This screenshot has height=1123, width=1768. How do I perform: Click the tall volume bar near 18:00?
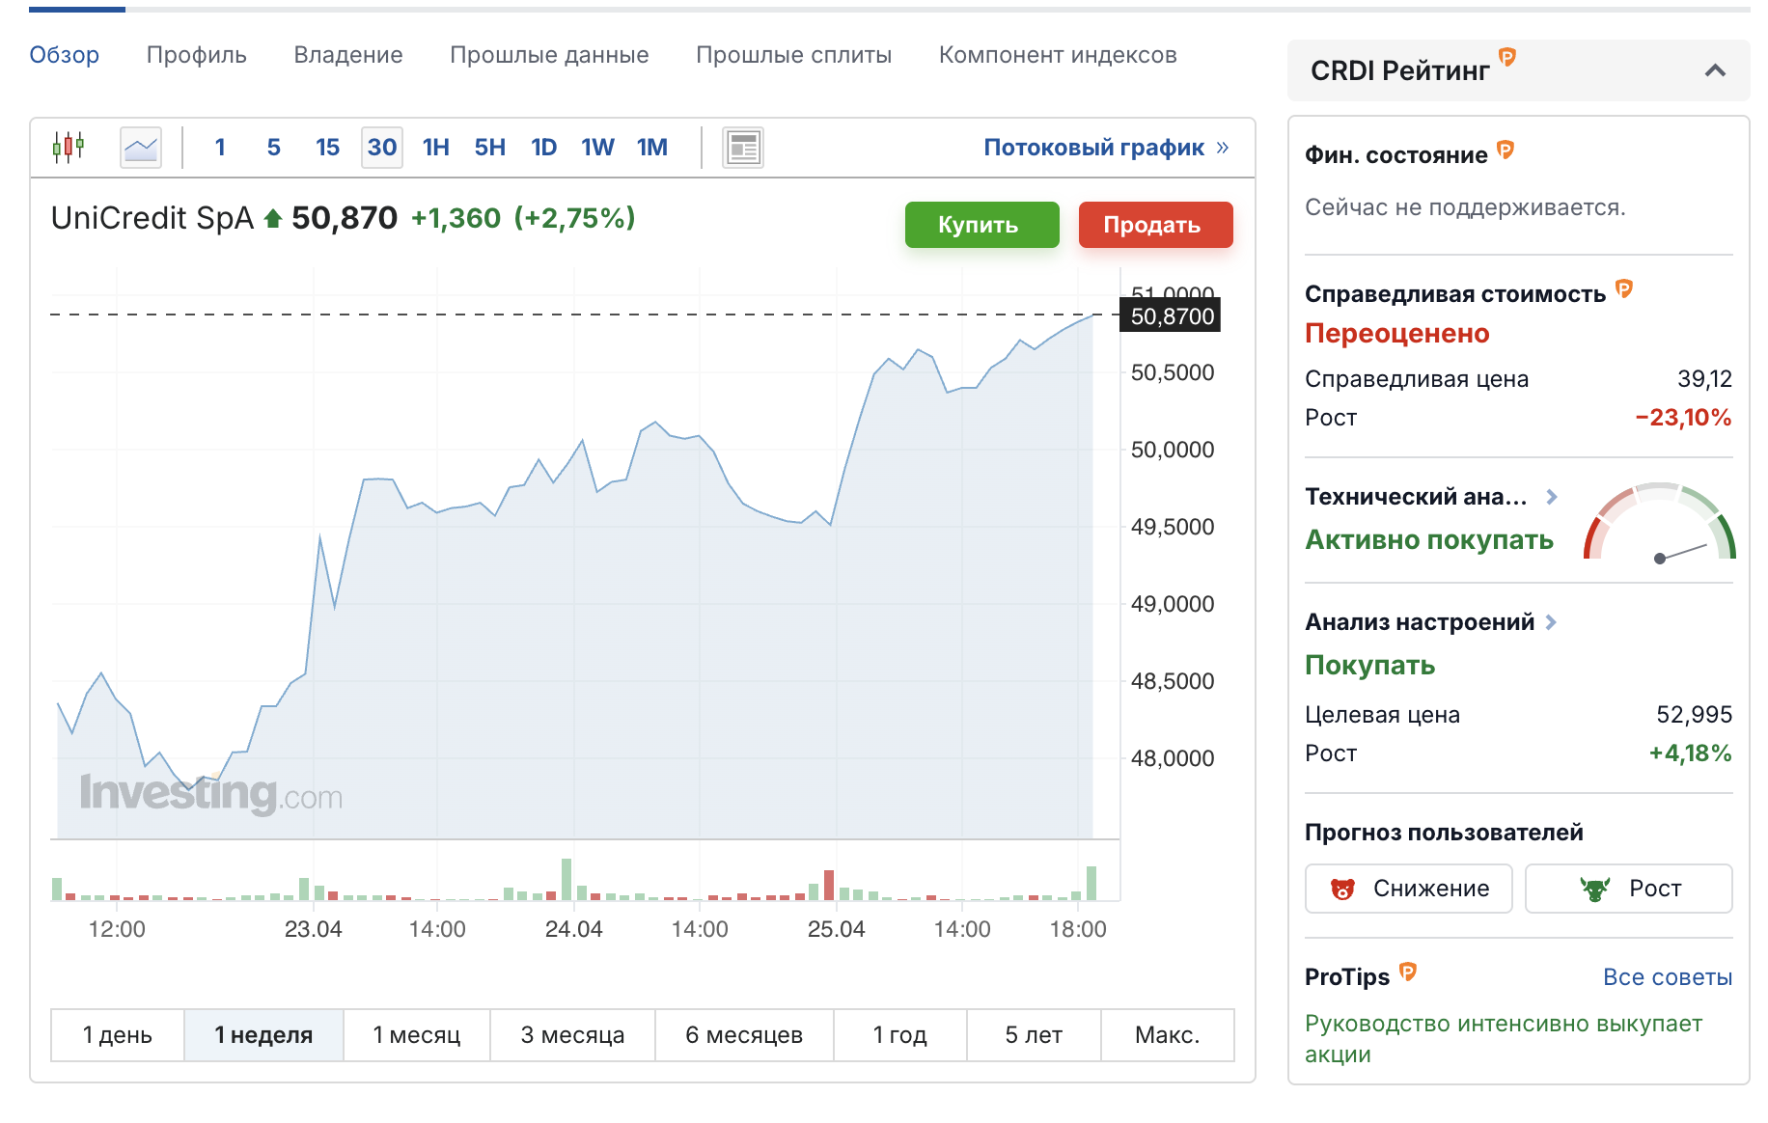pyautogui.click(x=1091, y=884)
